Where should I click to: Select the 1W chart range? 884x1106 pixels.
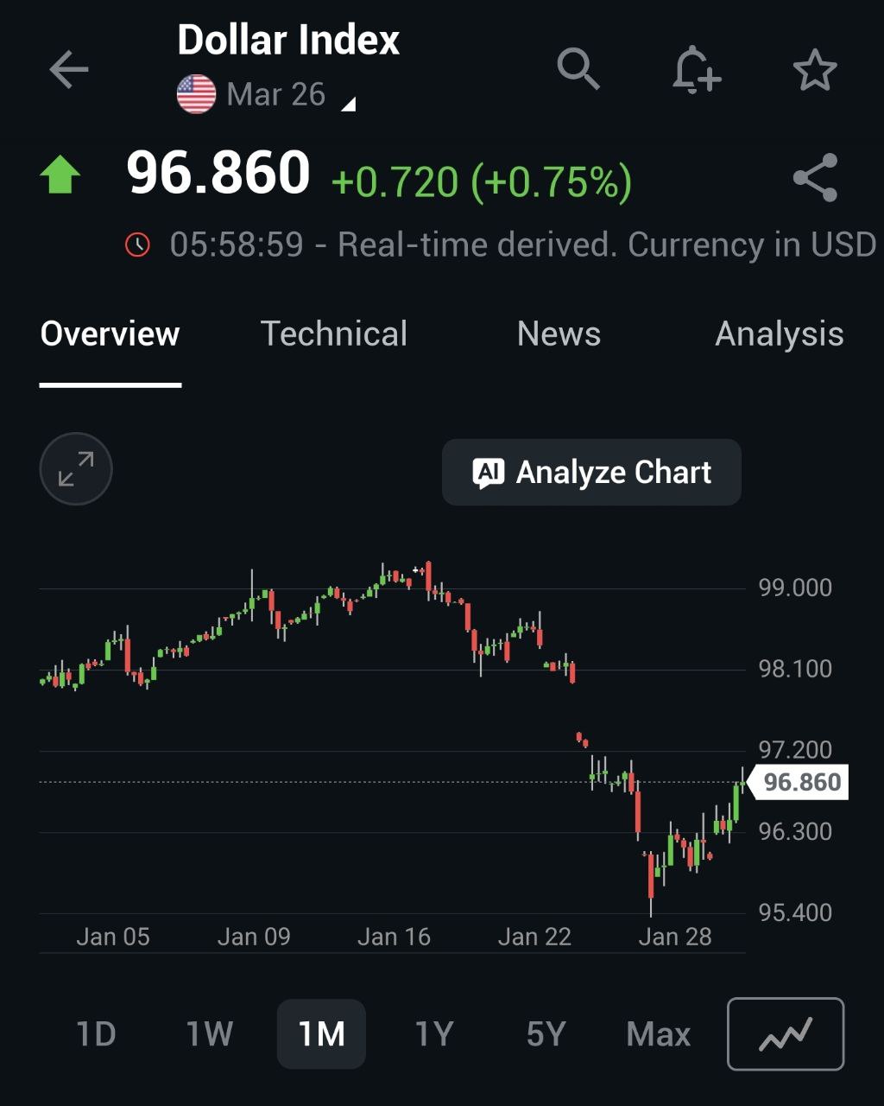coord(210,1033)
